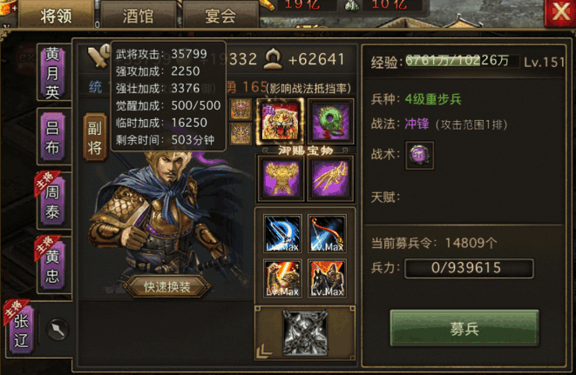This screenshot has width=576, height=375.
Task: Toggle the 副将 deputy general tag
Action: (95, 137)
